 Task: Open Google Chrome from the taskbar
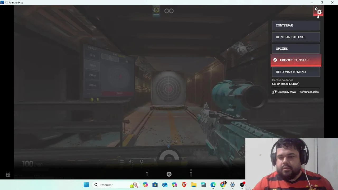click(223, 184)
